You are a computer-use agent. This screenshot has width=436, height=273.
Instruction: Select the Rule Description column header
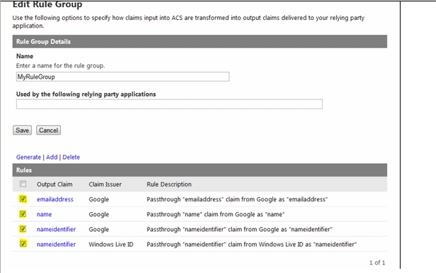(169, 184)
